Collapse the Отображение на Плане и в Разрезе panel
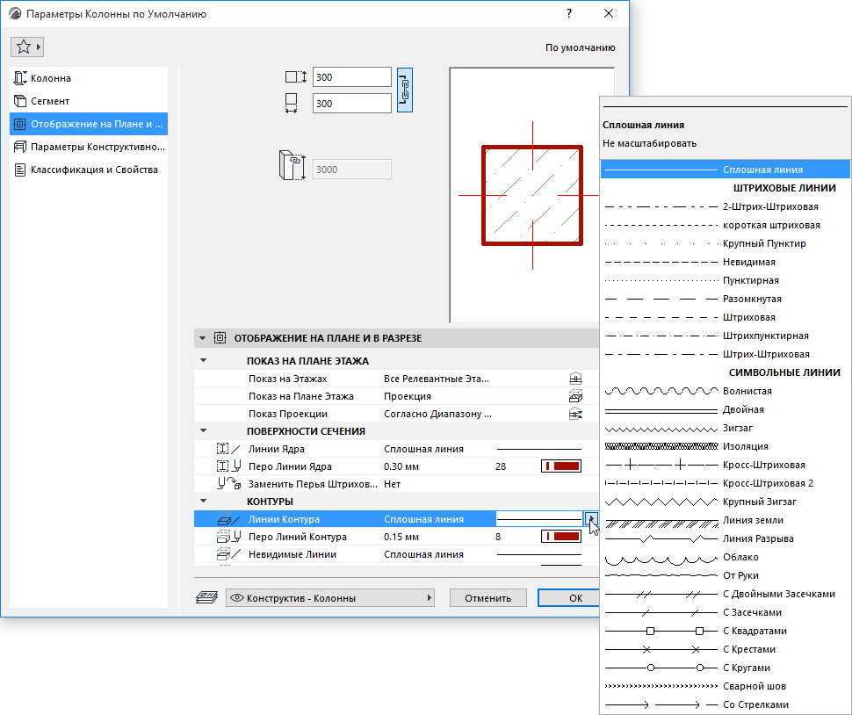Screen dimensions: 852x715 (x=203, y=338)
